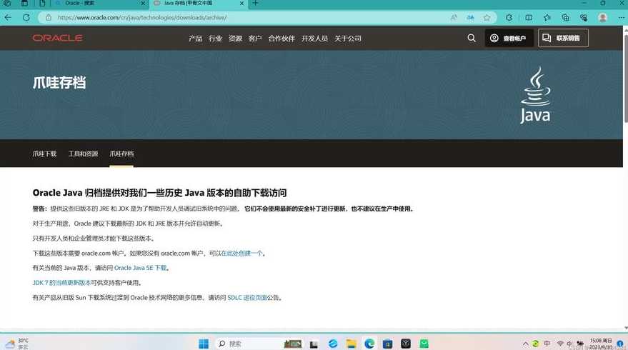Go back using browser back arrow
This screenshot has height=350, width=628.
click(x=8, y=18)
